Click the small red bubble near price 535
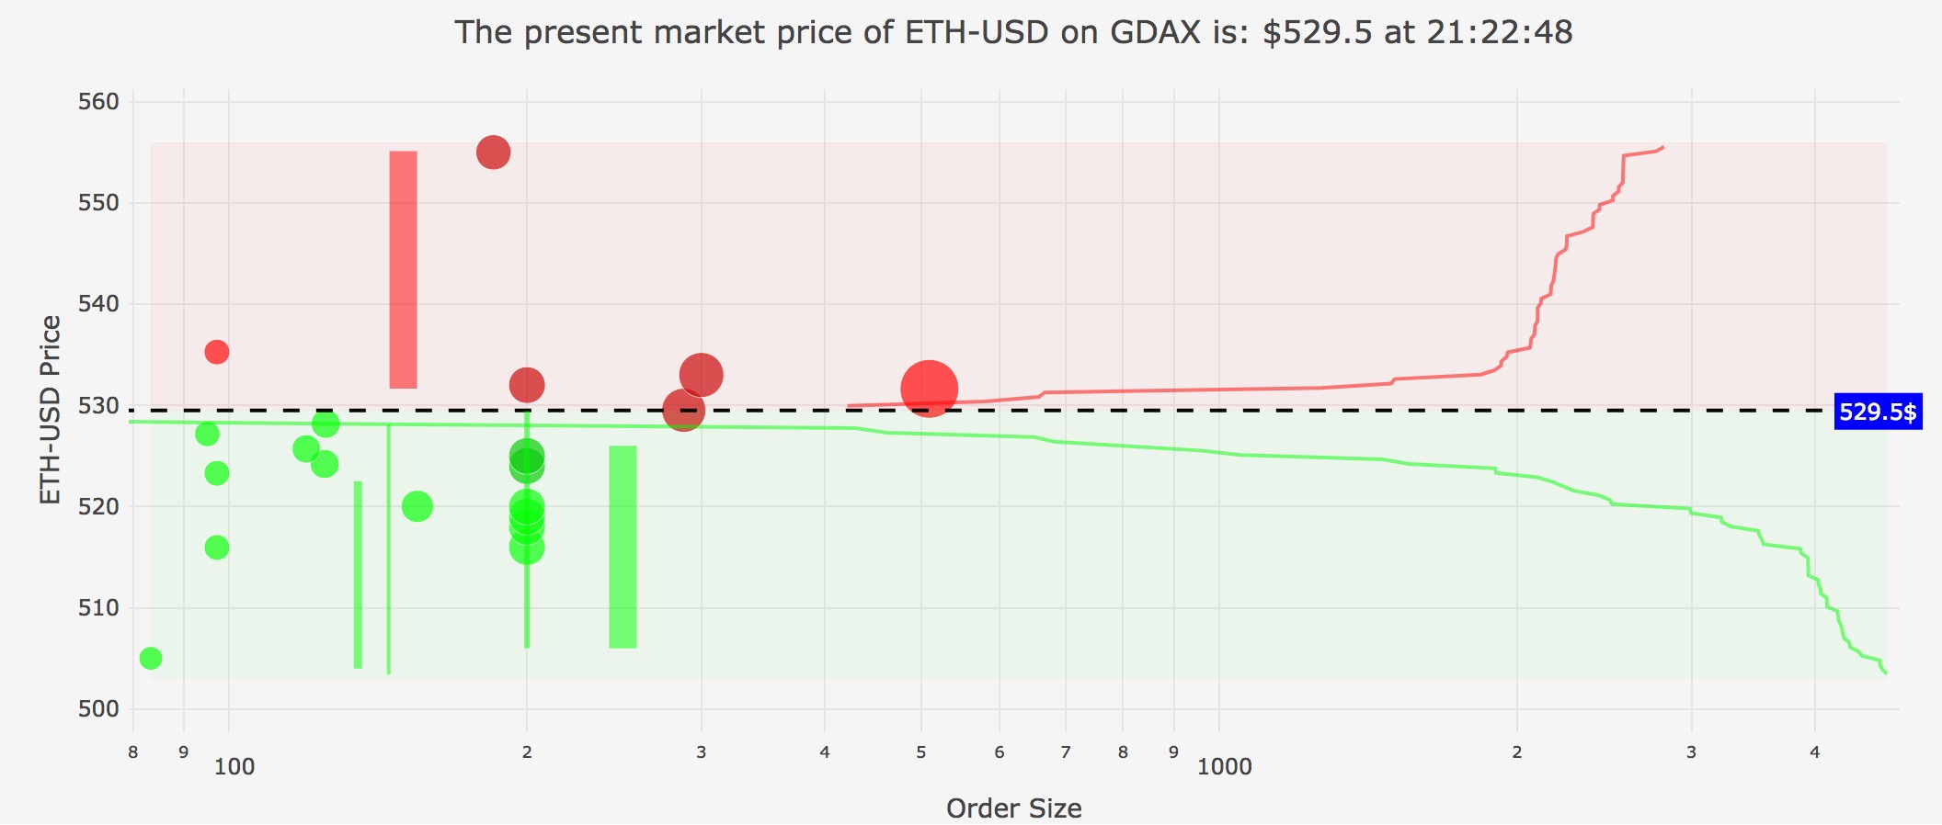Viewport: 1942px width, 825px height. click(x=216, y=352)
